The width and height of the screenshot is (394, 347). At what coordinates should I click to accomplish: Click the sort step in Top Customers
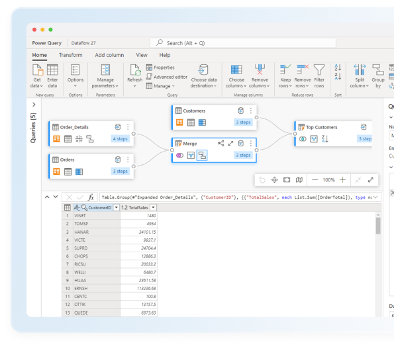click(x=325, y=138)
